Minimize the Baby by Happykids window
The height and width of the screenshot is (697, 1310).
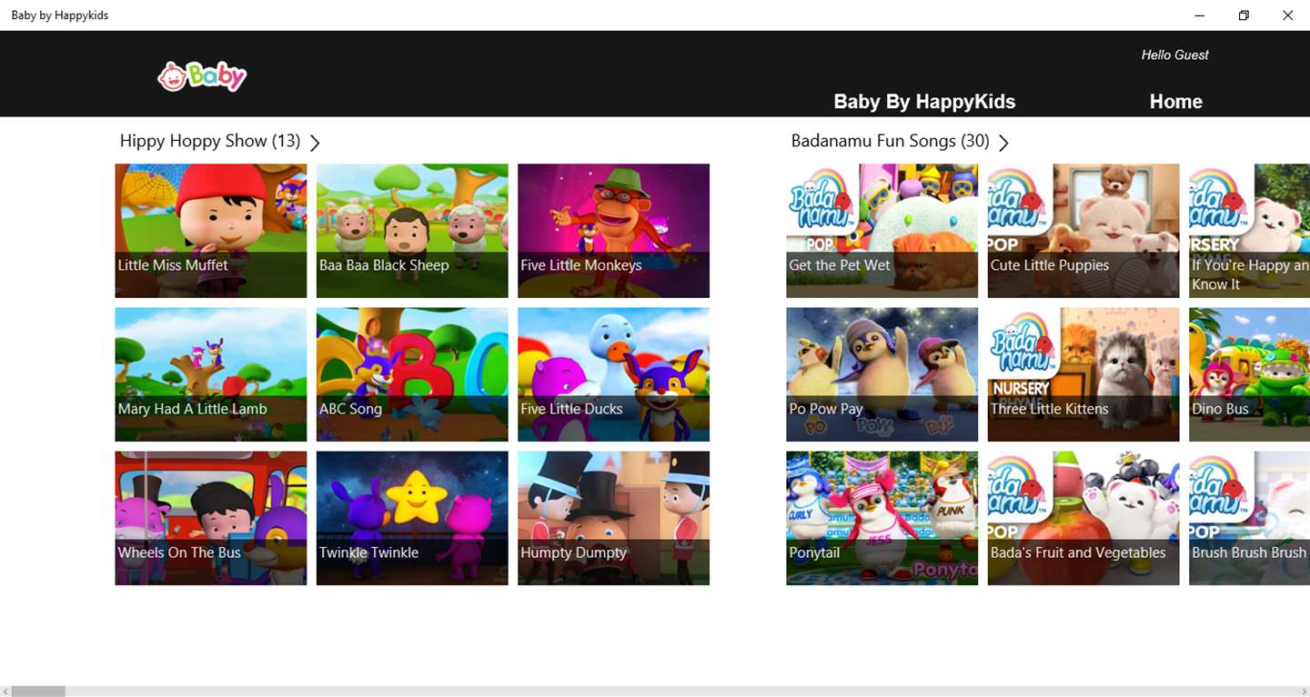coord(1200,15)
